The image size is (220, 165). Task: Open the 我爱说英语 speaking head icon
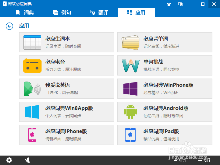(x=32, y=89)
